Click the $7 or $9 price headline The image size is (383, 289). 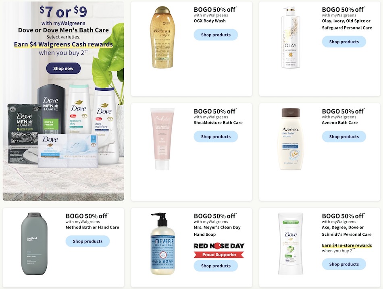pyautogui.click(x=63, y=11)
